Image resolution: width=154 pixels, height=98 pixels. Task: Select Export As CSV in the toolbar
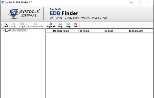pos(36,25)
